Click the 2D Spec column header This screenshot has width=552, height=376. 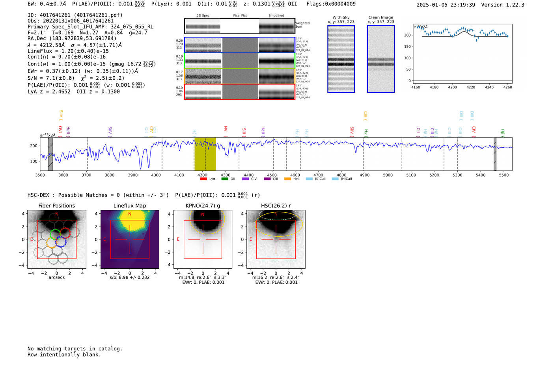(x=203, y=16)
